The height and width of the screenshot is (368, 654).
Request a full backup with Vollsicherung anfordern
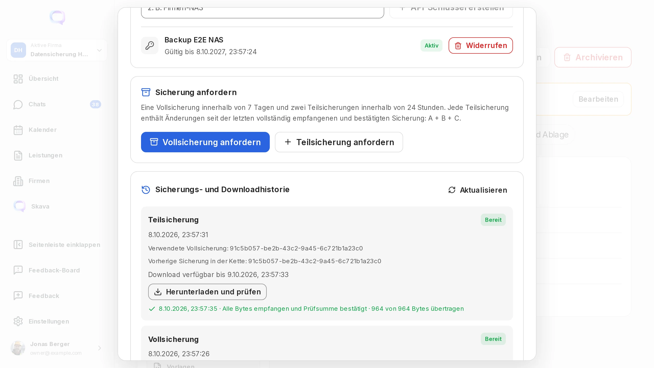pos(205,142)
